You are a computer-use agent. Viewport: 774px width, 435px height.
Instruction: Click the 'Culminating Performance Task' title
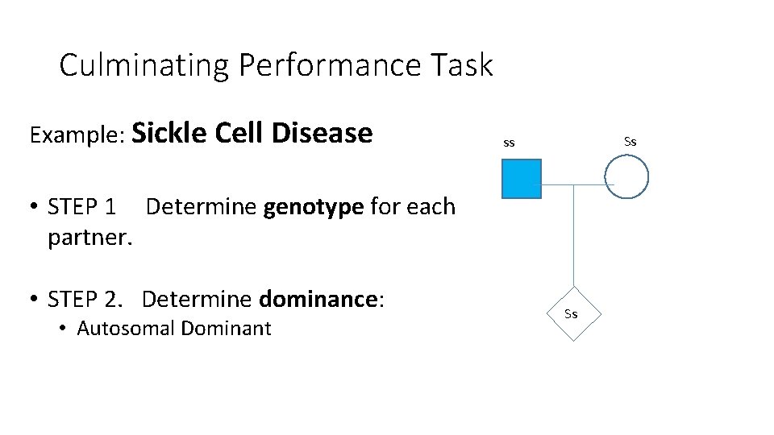(276, 65)
